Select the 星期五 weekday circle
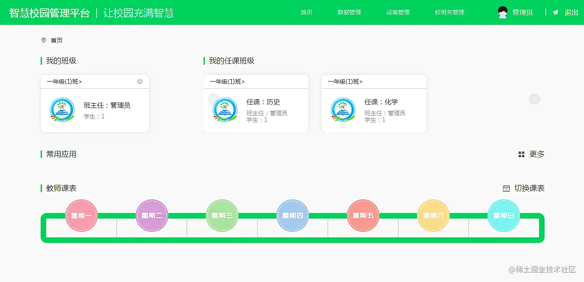This screenshot has width=584, height=282. click(x=364, y=216)
